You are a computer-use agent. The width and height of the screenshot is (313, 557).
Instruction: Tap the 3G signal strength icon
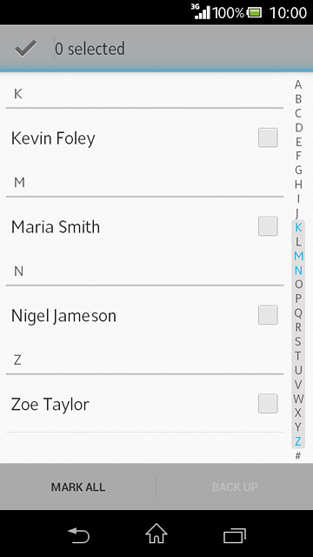pyautogui.click(x=202, y=11)
